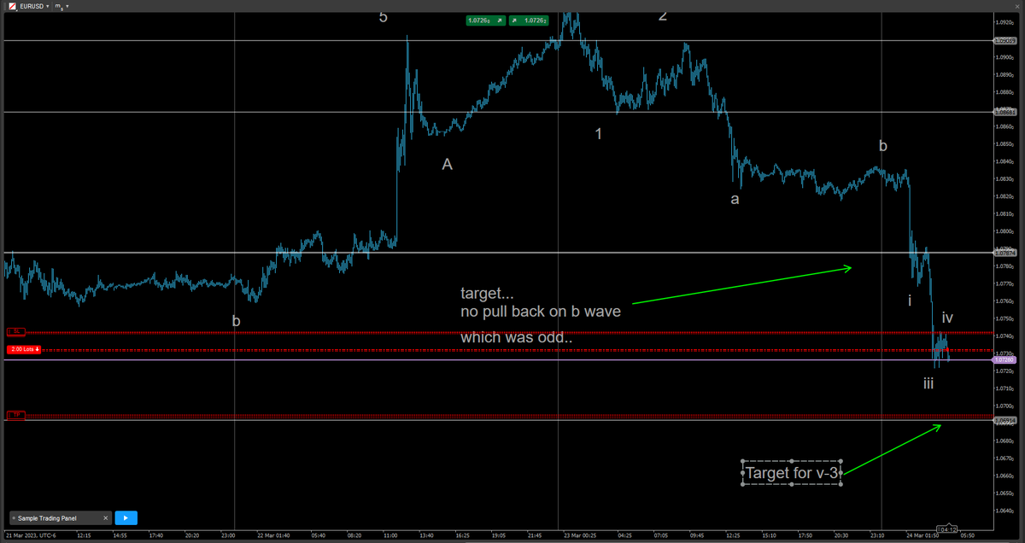Select the 2.00 Lots position marker
Image resolution: width=1025 pixels, height=543 pixels.
coord(25,349)
